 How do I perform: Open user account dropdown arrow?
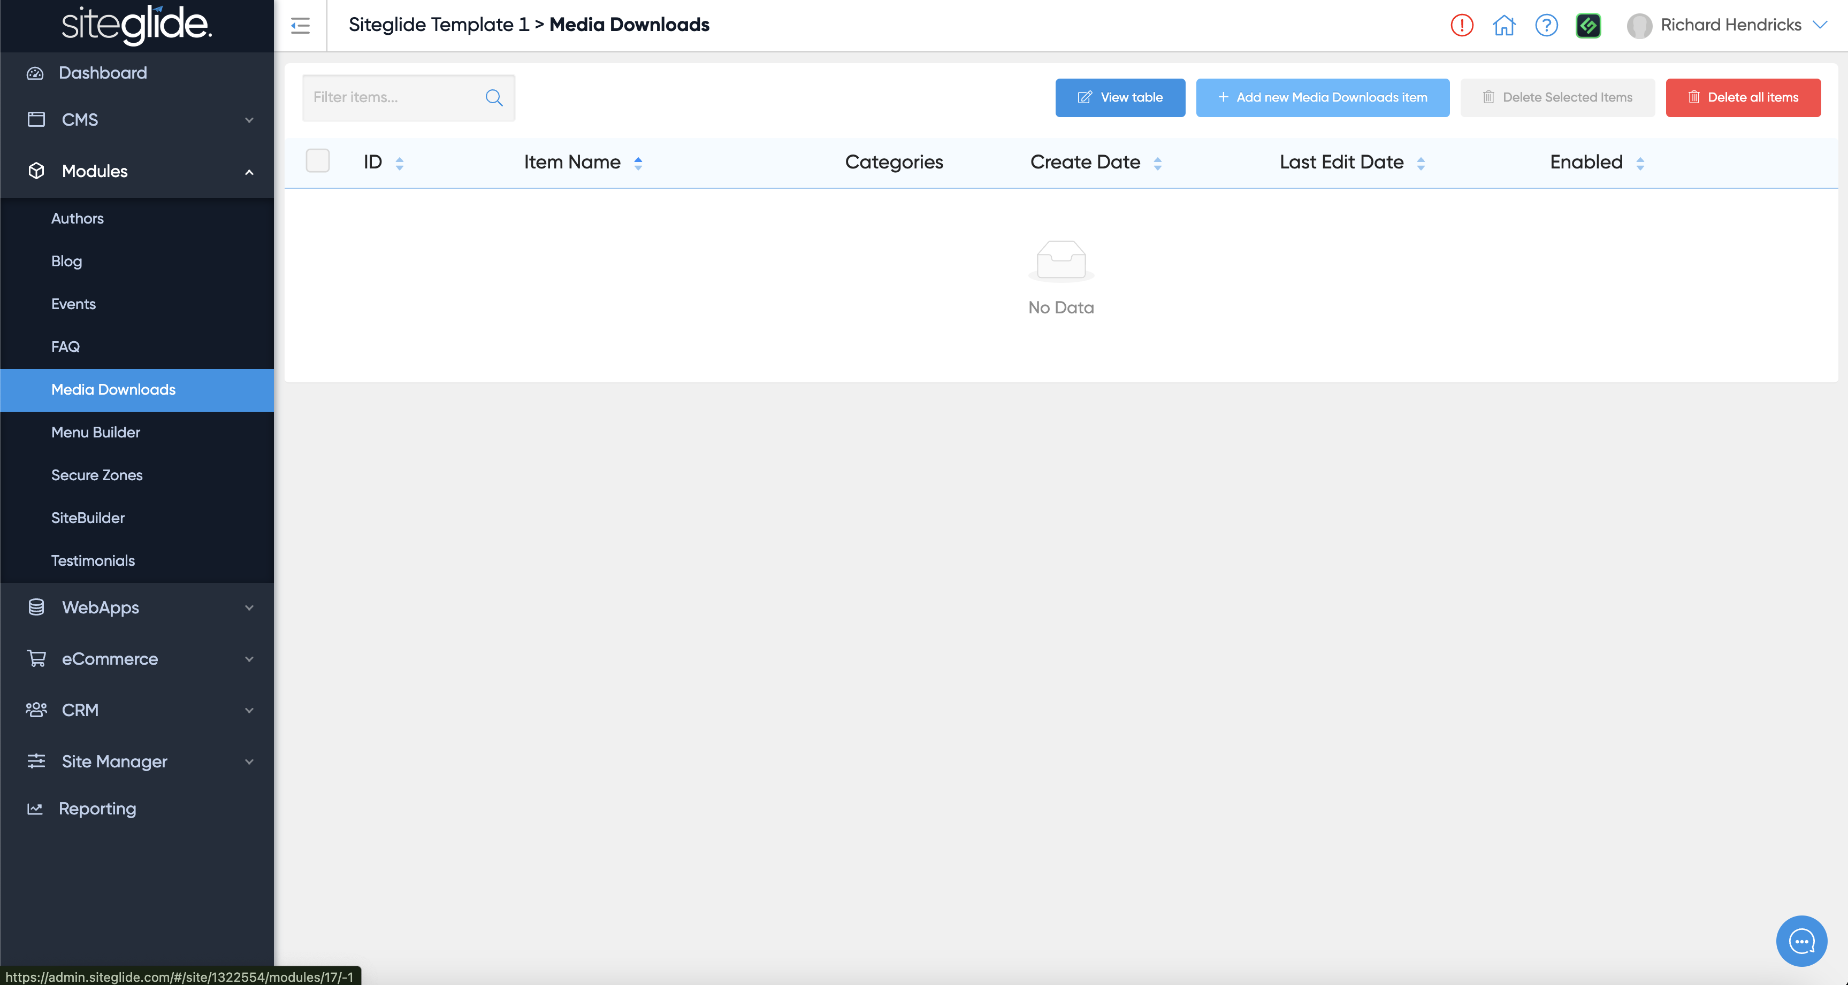[1820, 25]
